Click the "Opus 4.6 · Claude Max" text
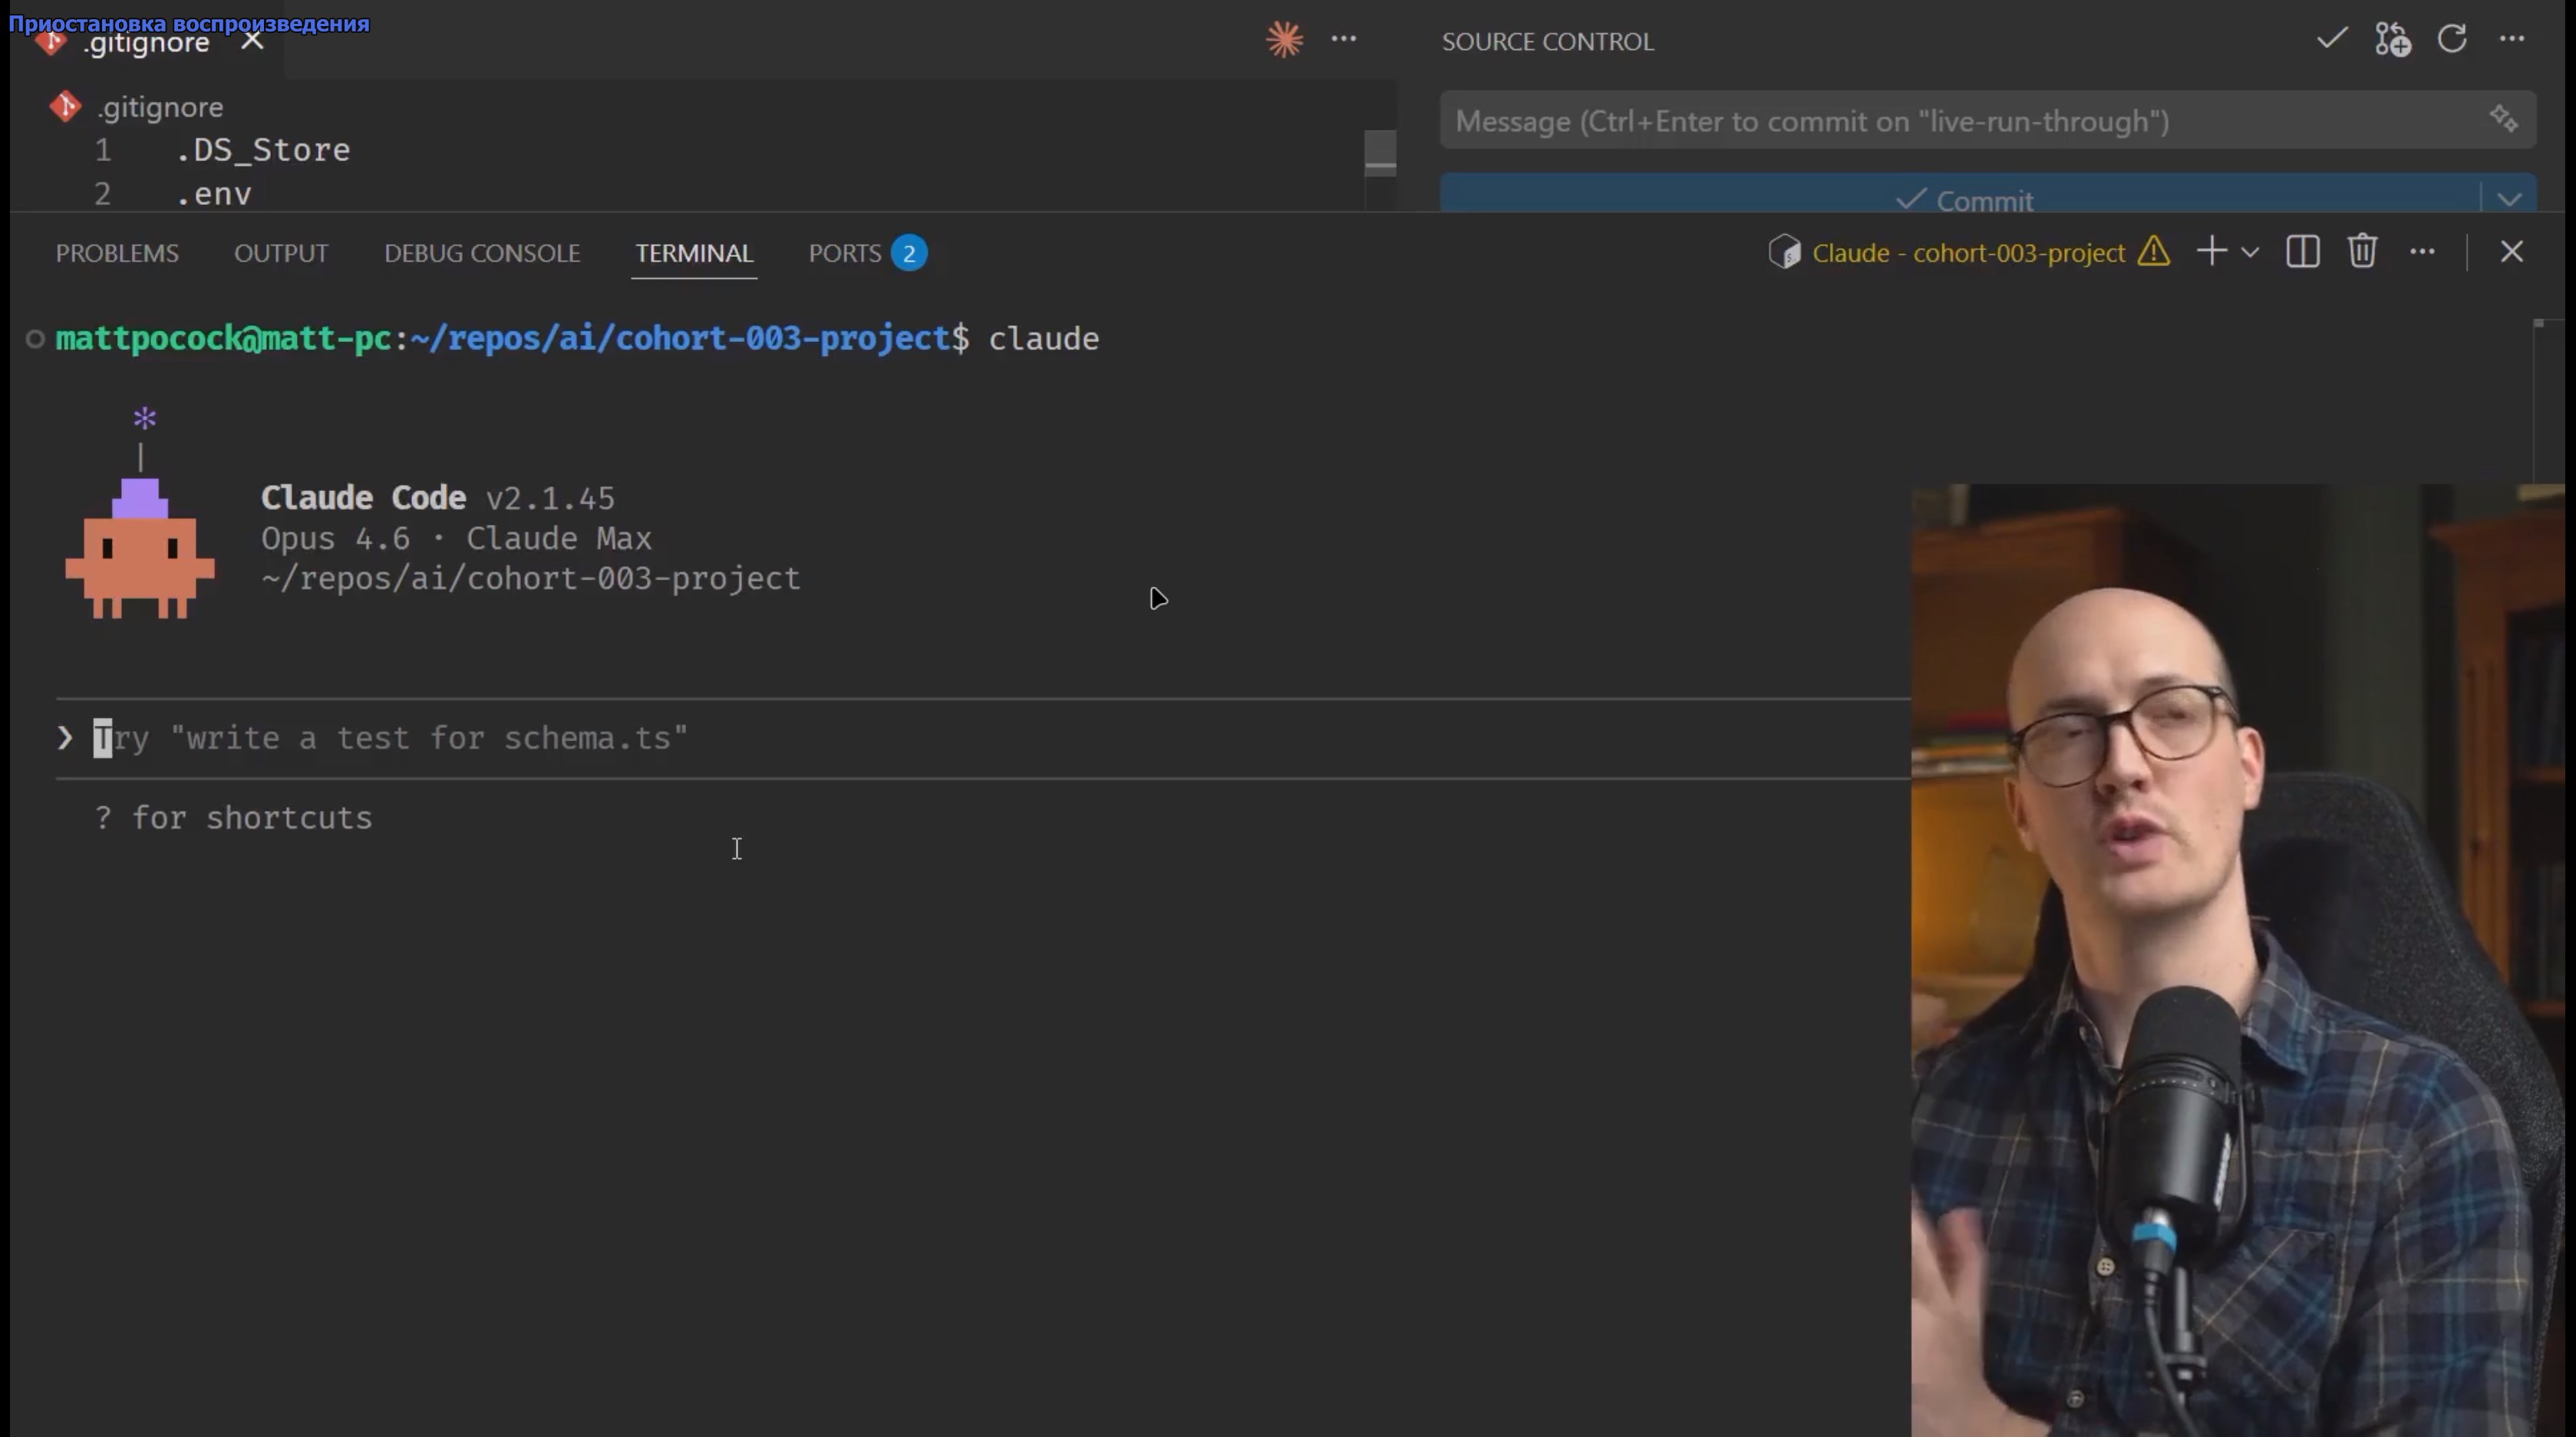 click(456, 538)
